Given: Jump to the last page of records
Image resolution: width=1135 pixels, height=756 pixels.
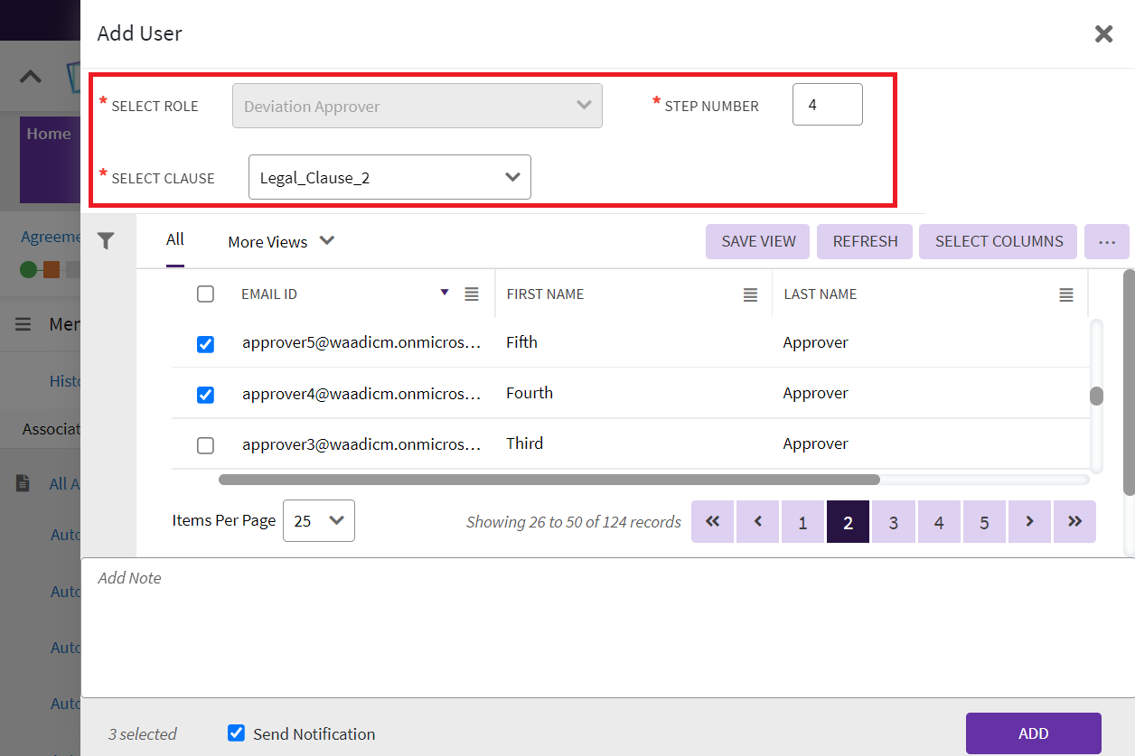Looking at the screenshot, I should pyautogui.click(x=1074, y=522).
